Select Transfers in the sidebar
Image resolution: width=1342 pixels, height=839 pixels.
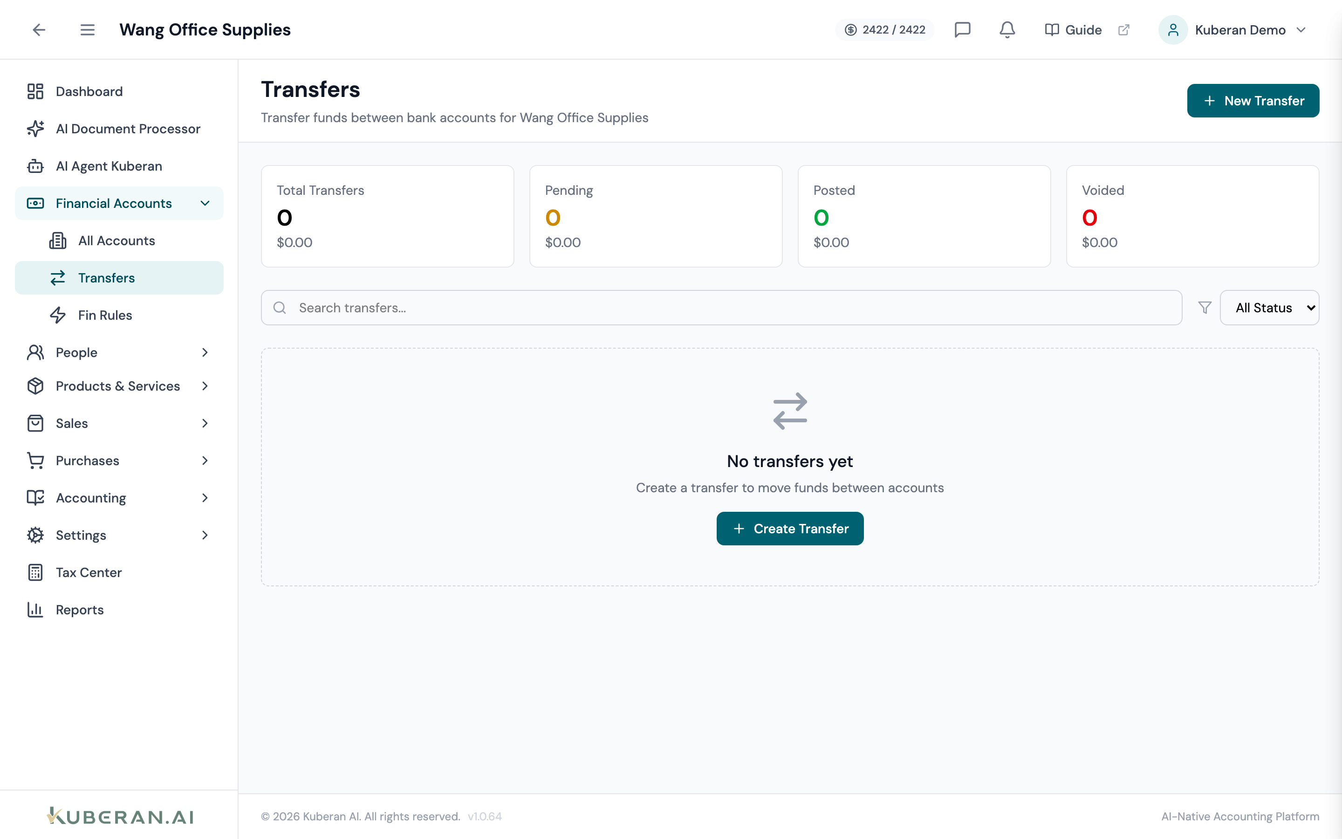pyautogui.click(x=119, y=278)
